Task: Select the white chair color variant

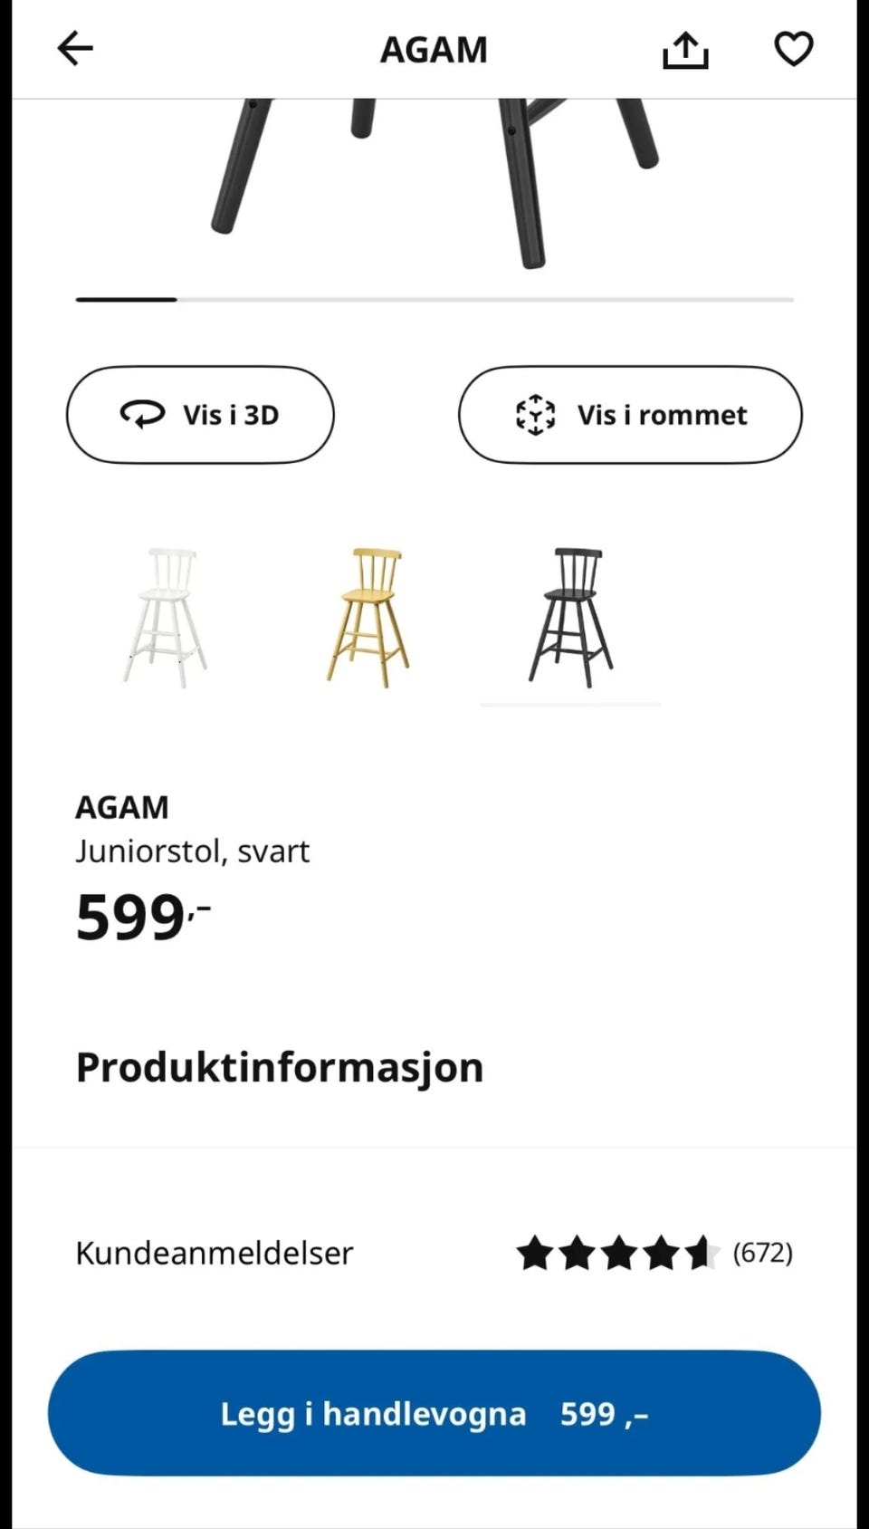Action: pos(165,617)
